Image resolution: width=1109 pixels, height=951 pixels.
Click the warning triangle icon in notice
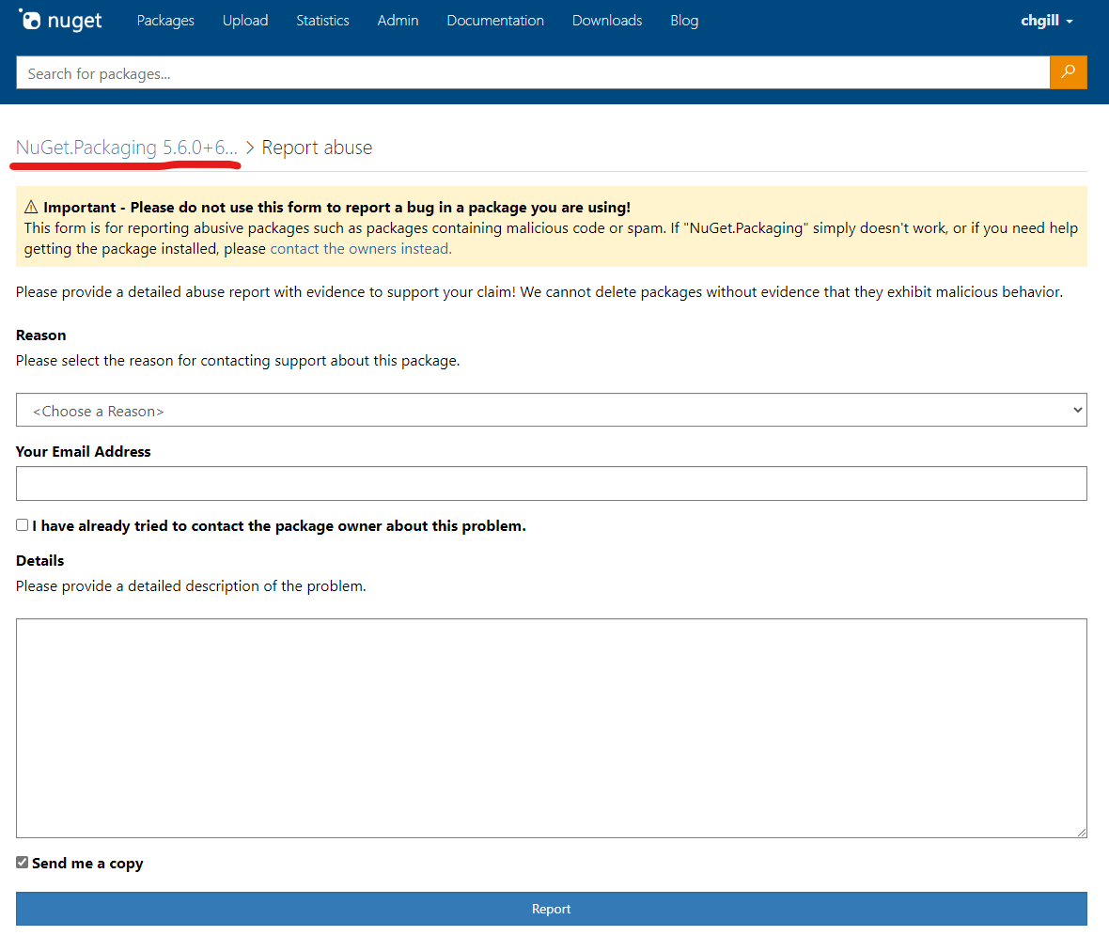[31, 207]
